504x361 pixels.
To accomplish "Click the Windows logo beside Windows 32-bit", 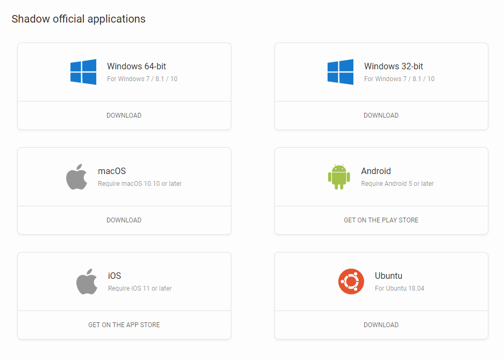I will click(340, 72).
